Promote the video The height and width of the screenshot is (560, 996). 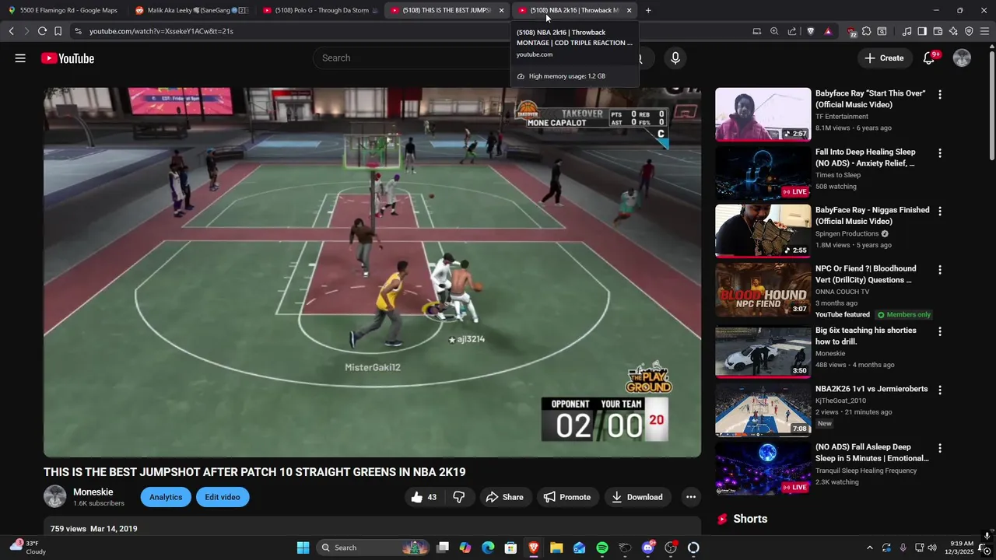click(566, 497)
